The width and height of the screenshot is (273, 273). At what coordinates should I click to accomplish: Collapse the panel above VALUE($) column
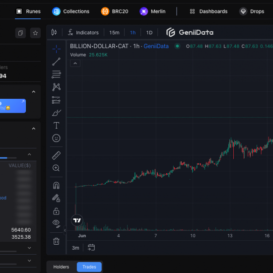tap(29, 154)
